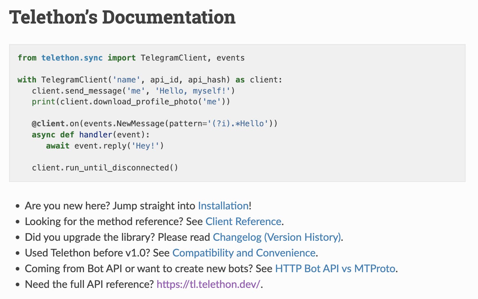Visit the https://tl.telethon.dev/ link
Viewport: 478px width, 299px height.
(208, 284)
